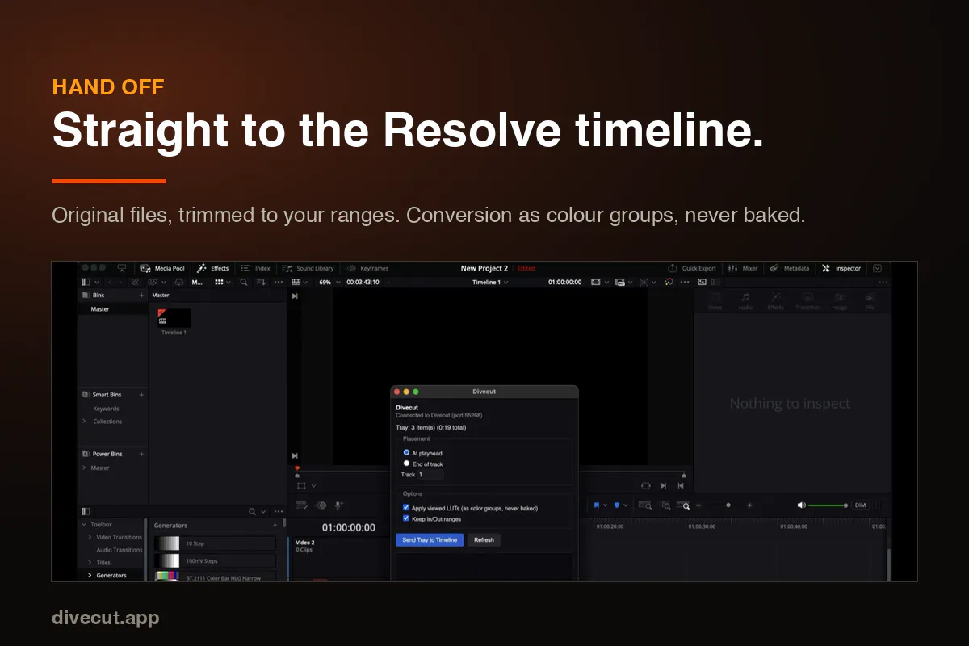Select the 10 Step generator
The width and height of the screenshot is (969, 646).
[215, 543]
